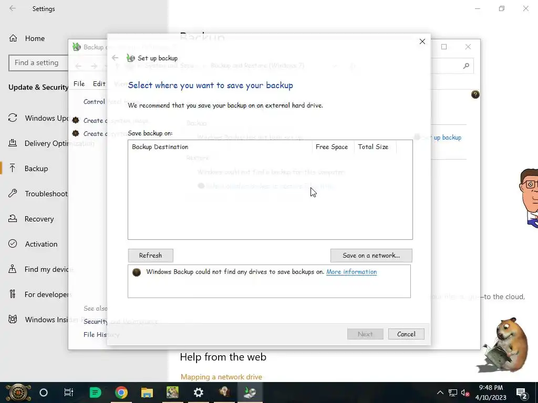Show hidden icons in system tray
Image resolution: width=538 pixels, height=403 pixels.
pos(440,393)
